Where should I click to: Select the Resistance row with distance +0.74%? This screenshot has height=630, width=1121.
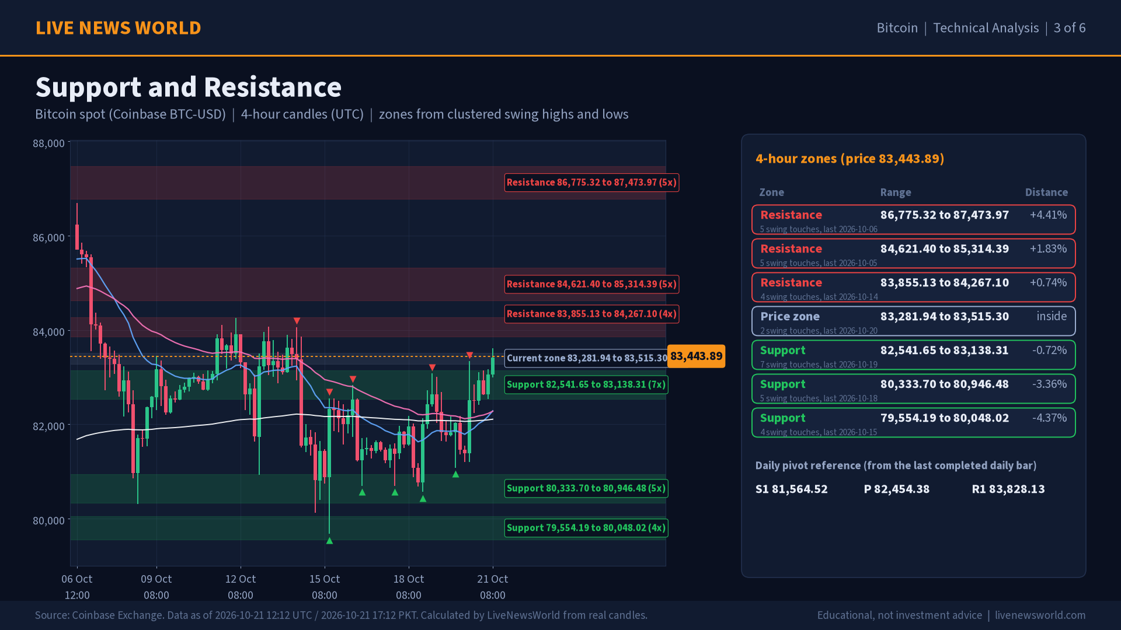click(913, 288)
